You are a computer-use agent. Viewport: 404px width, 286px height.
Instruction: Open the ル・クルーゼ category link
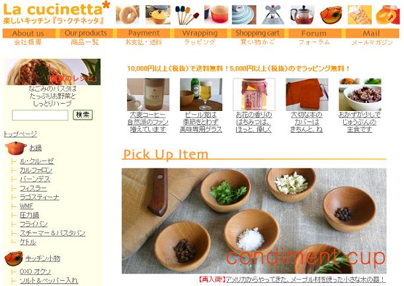click(37, 161)
